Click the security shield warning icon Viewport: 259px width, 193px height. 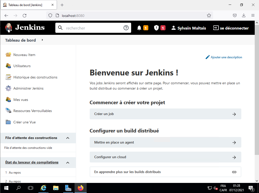pyautogui.click(x=156, y=28)
